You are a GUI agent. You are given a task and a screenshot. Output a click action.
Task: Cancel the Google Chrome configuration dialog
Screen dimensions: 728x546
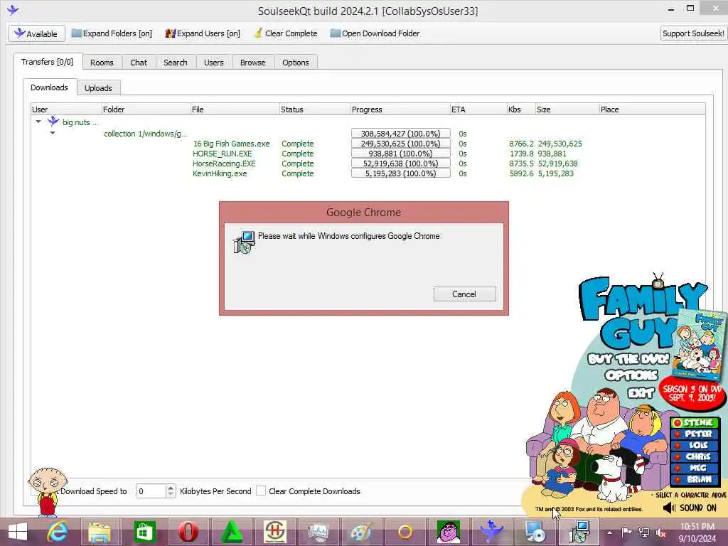coord(464,294)
